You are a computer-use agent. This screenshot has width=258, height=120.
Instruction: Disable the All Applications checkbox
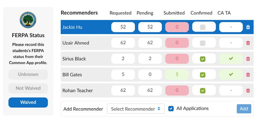pos(171,109)
